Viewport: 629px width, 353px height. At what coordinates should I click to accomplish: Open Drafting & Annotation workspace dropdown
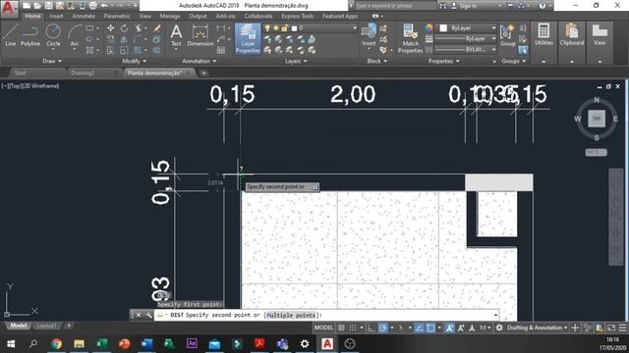pos(538,328)
